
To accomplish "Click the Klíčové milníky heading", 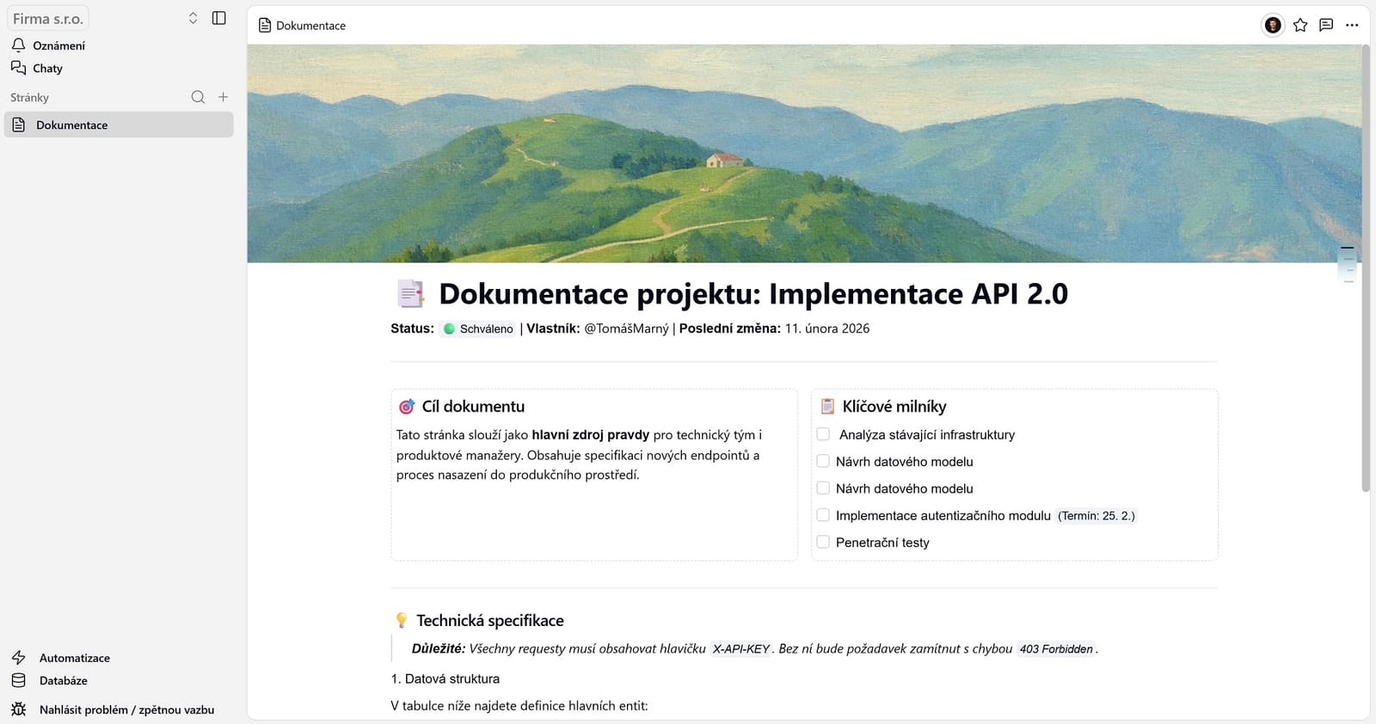I will tap(894, 407).
